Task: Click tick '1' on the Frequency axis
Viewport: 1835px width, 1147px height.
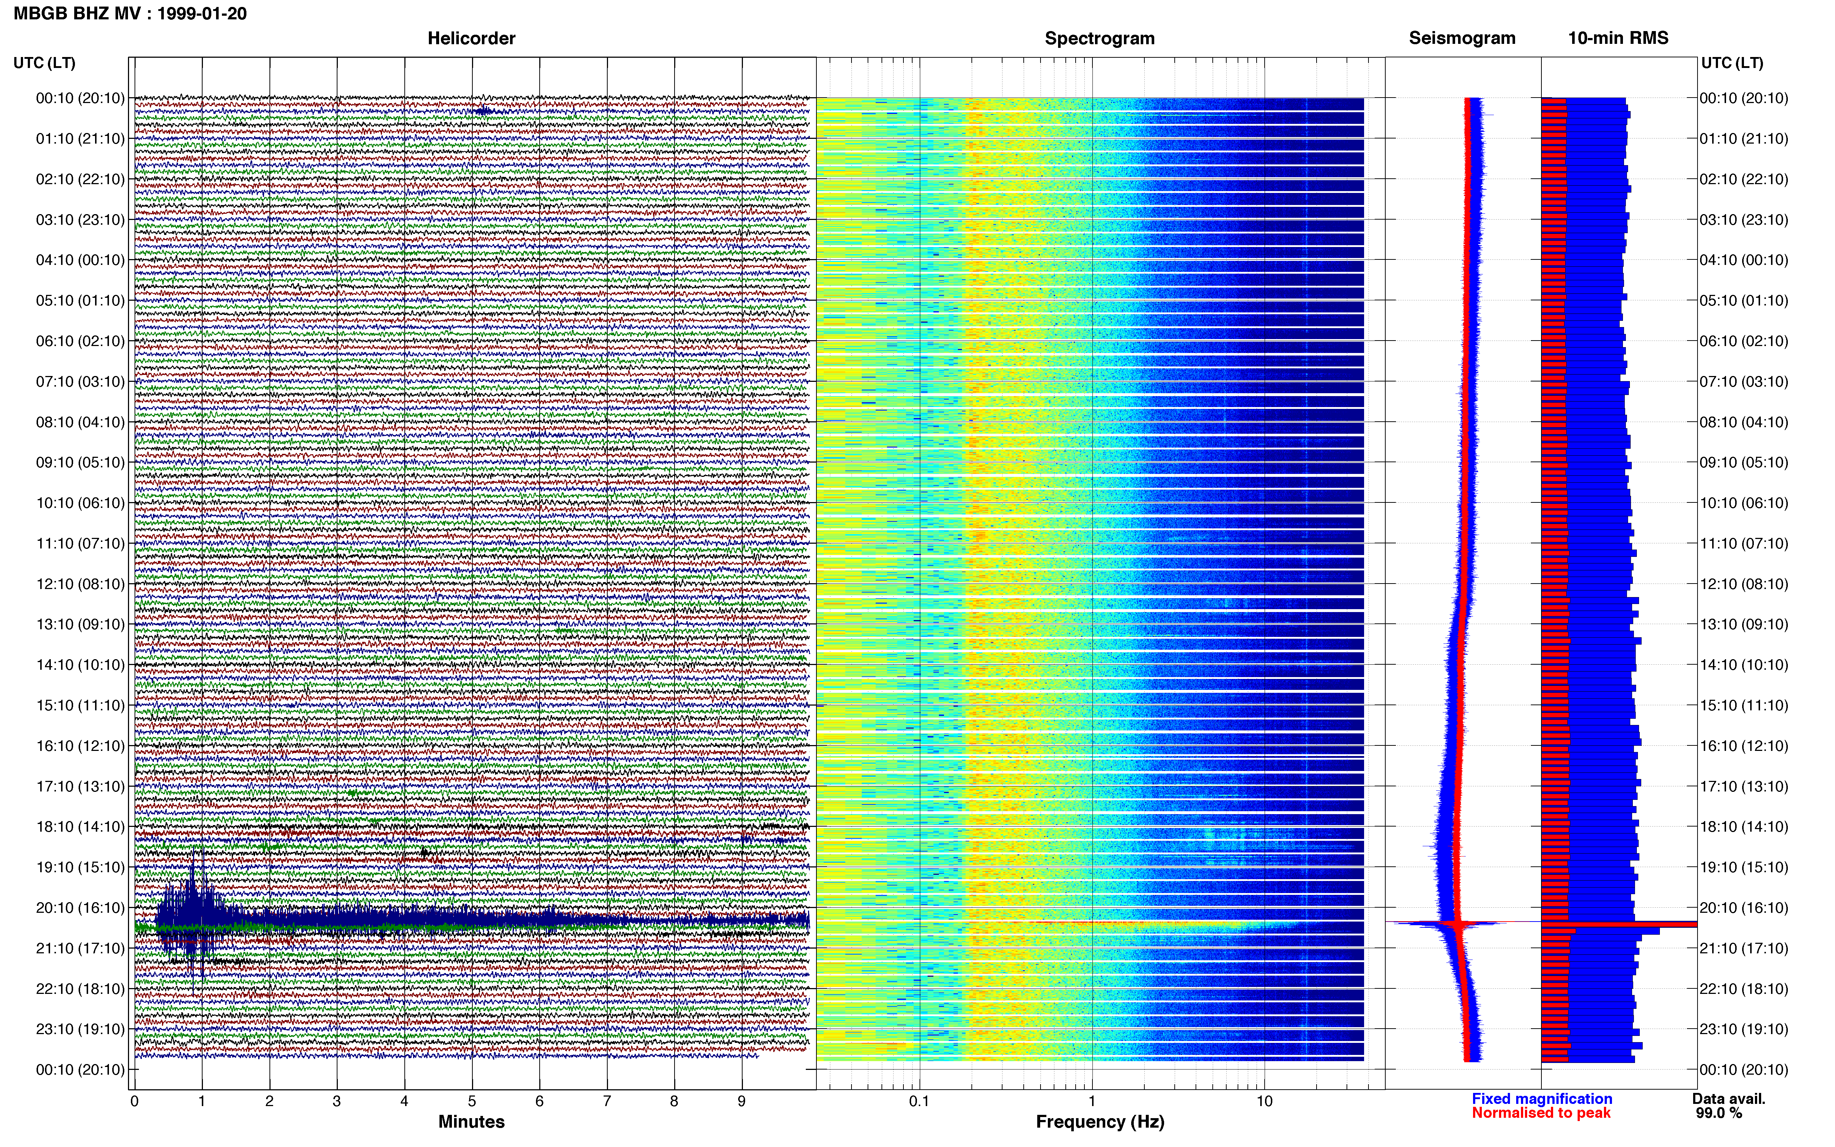Action: point(1092,1101)
